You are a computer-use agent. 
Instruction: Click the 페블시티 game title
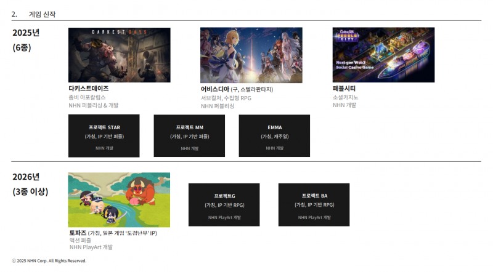[x=344, y=89]
